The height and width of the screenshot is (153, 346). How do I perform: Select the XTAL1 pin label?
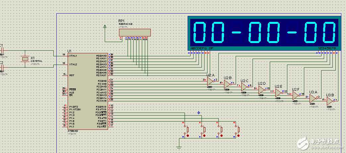(73, 56)
